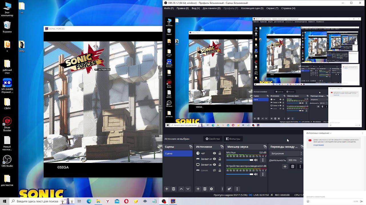Pop out the Переходы между dock panel
The width and height of the screenshot is (366, 205).
302,147
